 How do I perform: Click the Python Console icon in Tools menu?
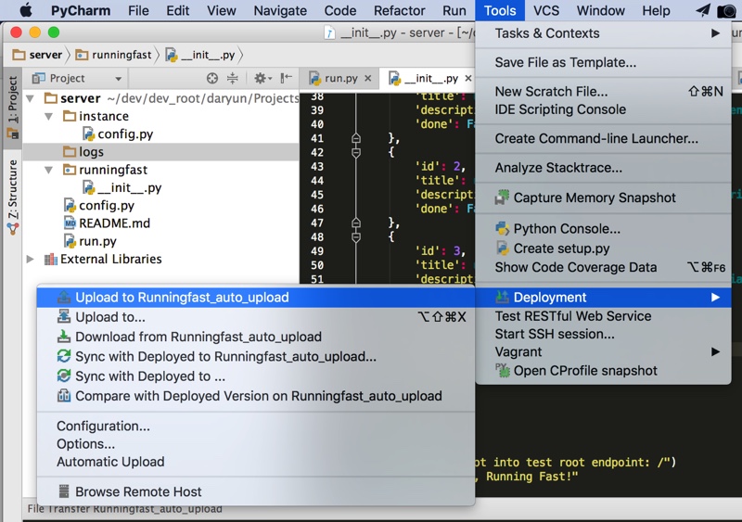click(502, 229)
